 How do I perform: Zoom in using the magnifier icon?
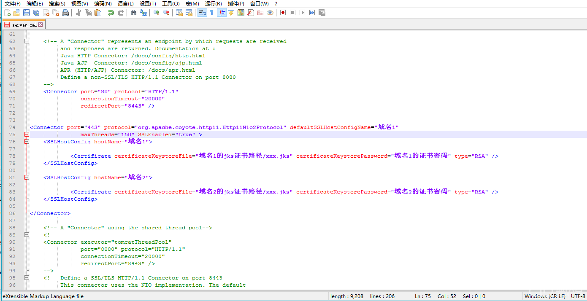click(x=156, y=13)
